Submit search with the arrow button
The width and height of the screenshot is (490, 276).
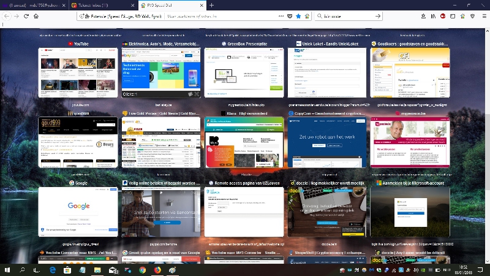point(377,16)
